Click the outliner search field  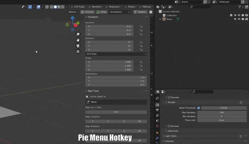200,7
